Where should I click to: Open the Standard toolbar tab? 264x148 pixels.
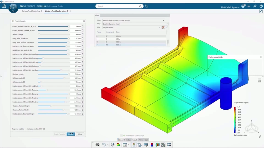point(121,140)
